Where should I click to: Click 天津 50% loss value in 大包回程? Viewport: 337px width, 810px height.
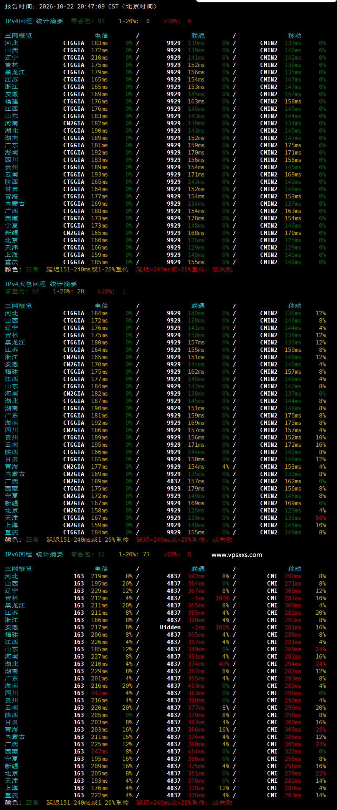click(321, 518)
